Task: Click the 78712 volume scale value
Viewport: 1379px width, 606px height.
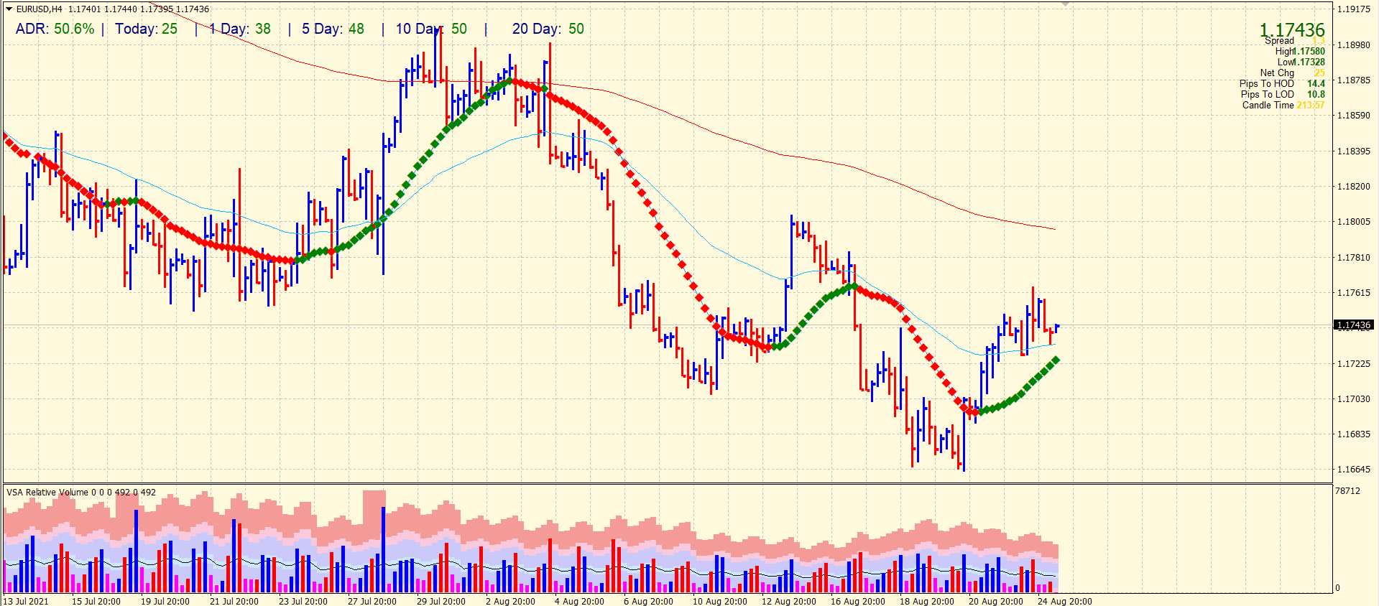Action: [x=1347, y=491]
